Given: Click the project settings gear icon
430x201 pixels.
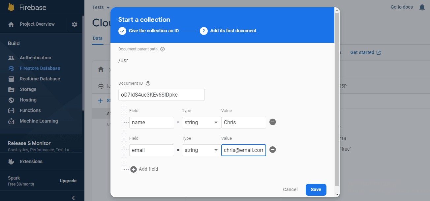Looking at the screenshot, I should (75, 24).
